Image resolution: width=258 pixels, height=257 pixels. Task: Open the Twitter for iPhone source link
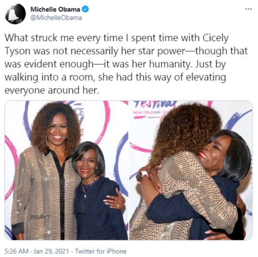101,251
